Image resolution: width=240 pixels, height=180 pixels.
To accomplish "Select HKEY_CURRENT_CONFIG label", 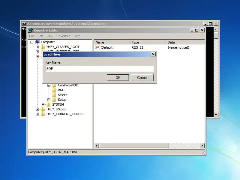I will (x=65, y=114).
